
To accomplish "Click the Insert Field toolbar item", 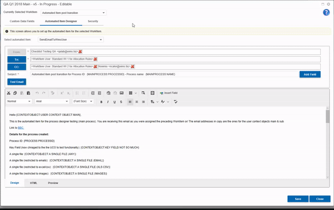I will 169,93.
